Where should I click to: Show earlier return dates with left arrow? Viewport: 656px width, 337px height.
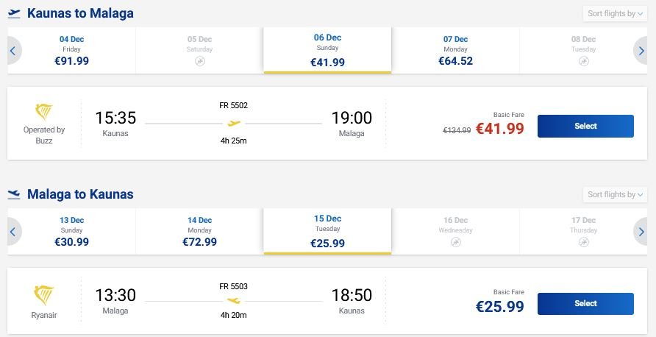point(13,232)
